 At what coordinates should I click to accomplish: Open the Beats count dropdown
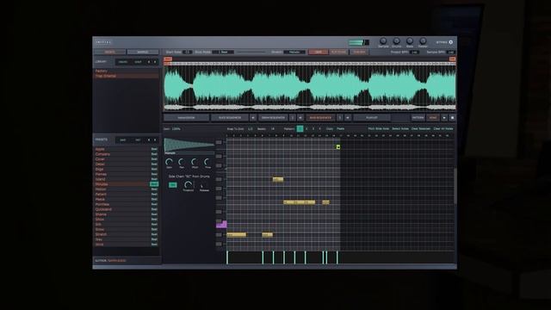coord(273,129)
